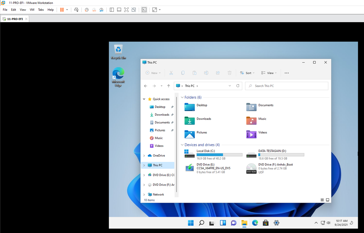This screenshot has height=233, width=364.
Task: Click the Search This PC field
Action: point(287,86)
